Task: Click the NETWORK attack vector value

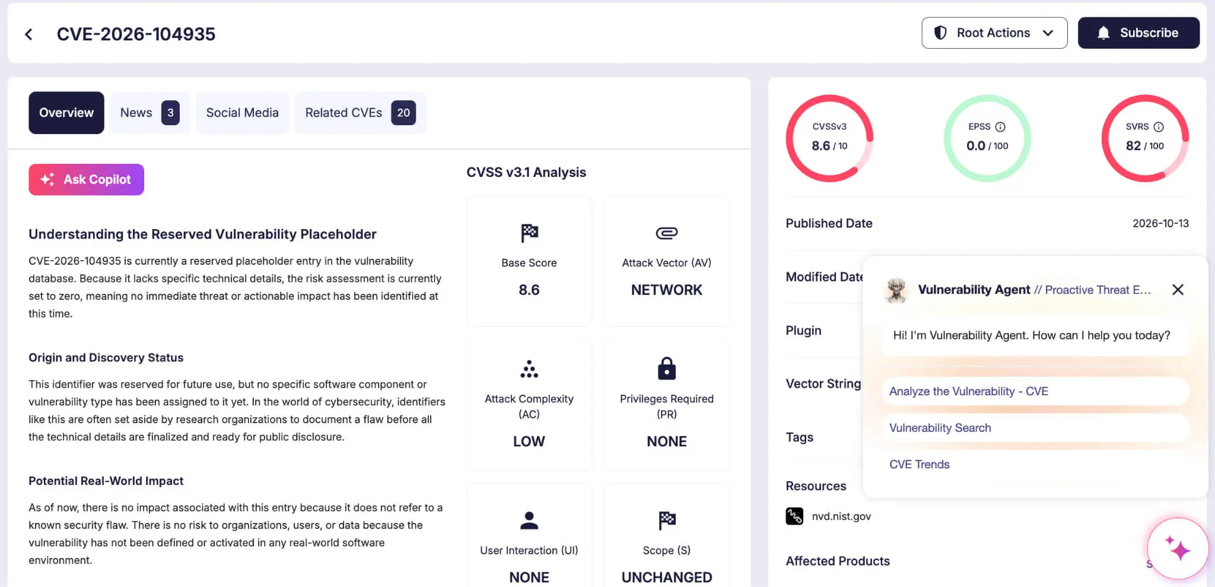Action: click(667, 290)
